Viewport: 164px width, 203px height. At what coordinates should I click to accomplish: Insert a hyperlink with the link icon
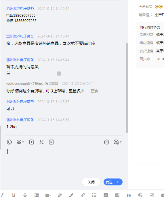pos(83,195)
